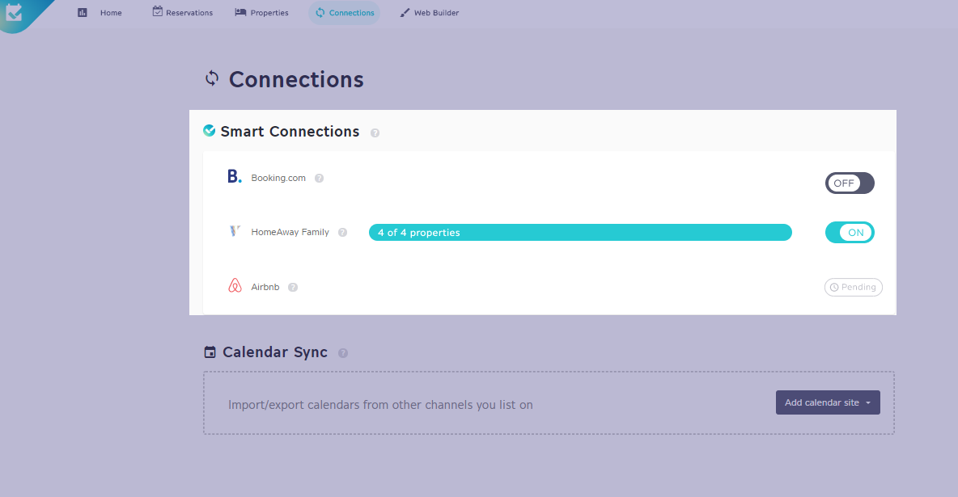Click the Reservations calendar icon
This screenshot has width=958, height=497.
[158, 11]
